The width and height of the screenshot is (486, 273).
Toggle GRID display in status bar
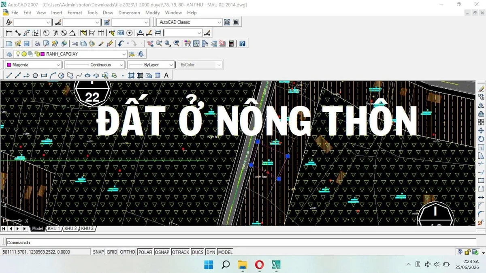coord(112,252)
